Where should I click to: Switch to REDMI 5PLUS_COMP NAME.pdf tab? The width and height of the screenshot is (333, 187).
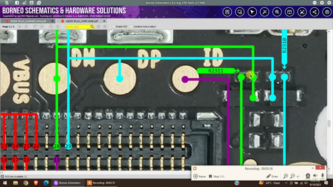click(82, 21)
